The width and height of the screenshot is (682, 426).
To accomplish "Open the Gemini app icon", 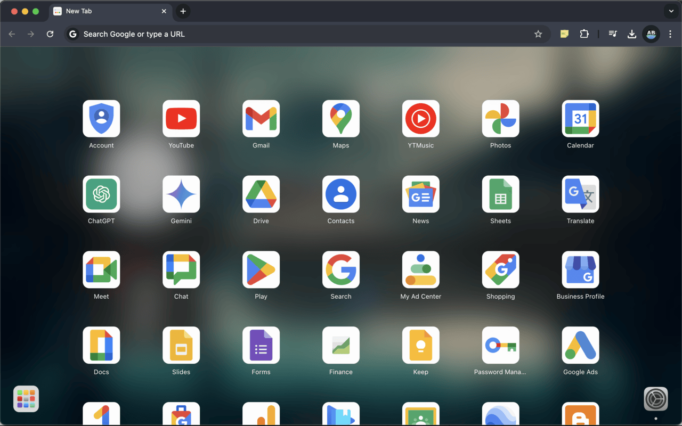I will (x=181, y=194).
